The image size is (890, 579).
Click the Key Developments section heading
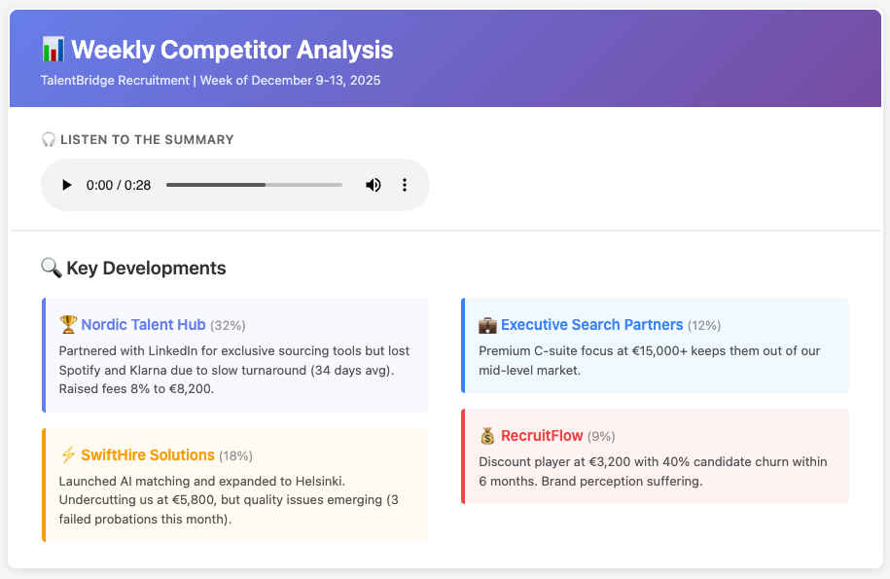coord(144,268)
